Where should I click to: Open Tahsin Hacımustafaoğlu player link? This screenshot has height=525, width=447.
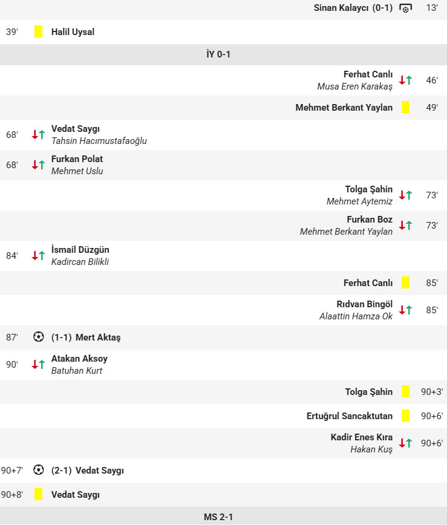(x=99, y=141)
